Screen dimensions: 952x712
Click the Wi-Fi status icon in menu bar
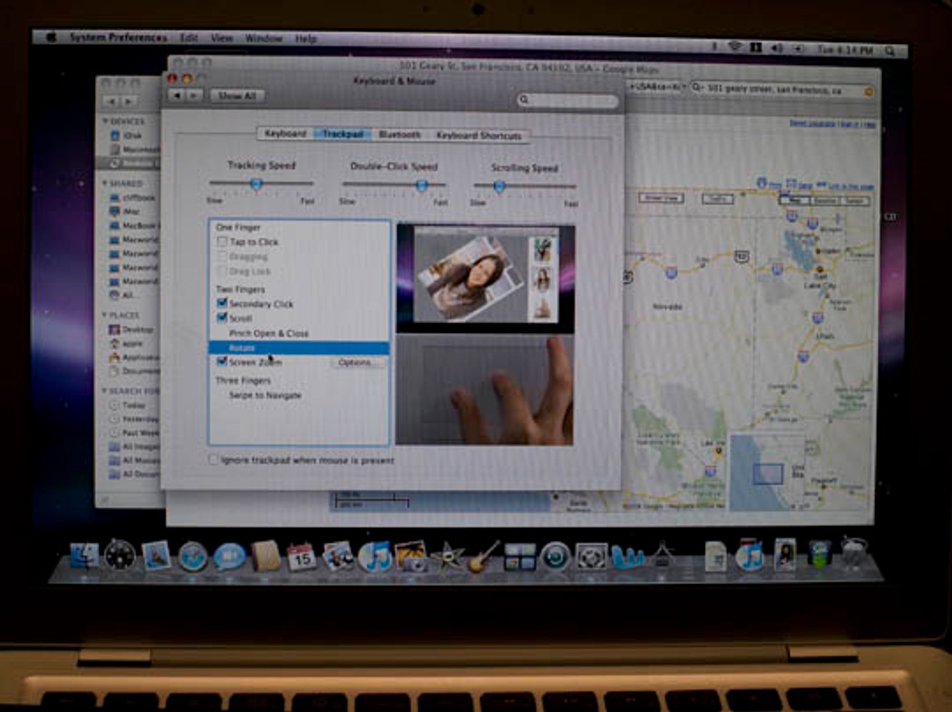tap(735, 47)
